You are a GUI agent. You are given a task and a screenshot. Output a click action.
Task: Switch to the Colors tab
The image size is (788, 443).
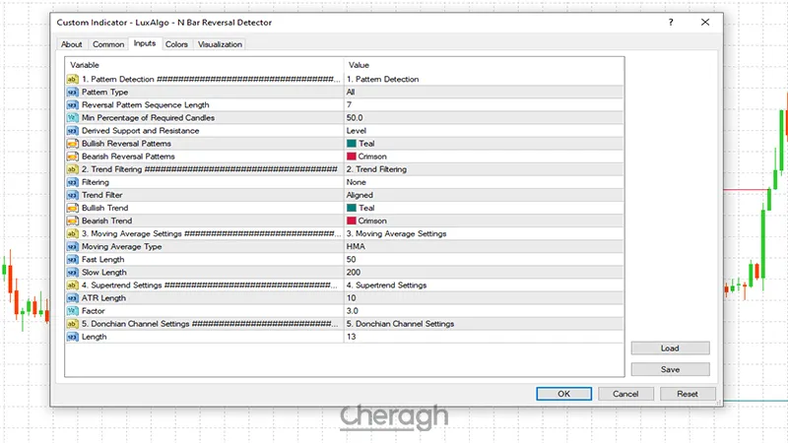(177, 44)
